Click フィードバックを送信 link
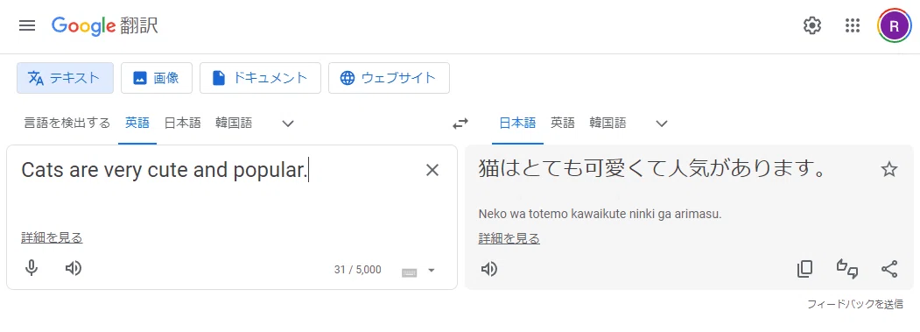Viewport: 920px width, 332px height. pyautogui.click(x=855, y=304)
